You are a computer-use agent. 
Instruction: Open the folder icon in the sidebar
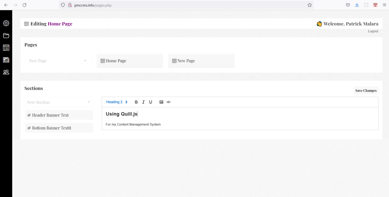(6, 36)
